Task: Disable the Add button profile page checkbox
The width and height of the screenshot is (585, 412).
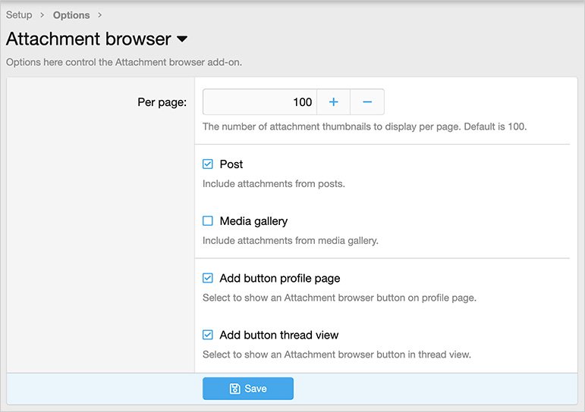Action: [208, 278]
